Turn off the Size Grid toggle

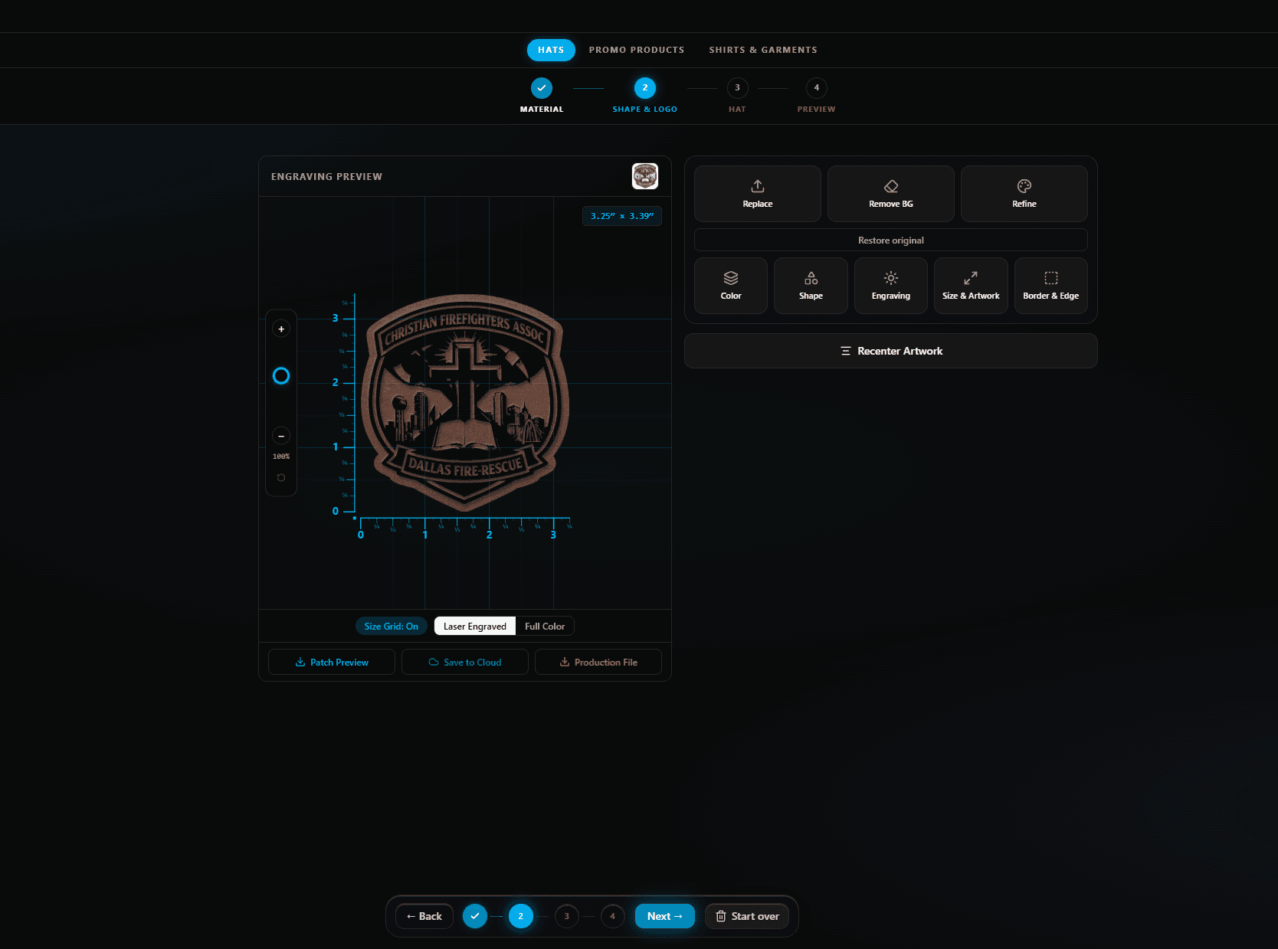[392, 626]
